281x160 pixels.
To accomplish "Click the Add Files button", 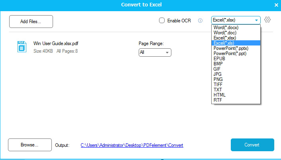I will [31, 22].
